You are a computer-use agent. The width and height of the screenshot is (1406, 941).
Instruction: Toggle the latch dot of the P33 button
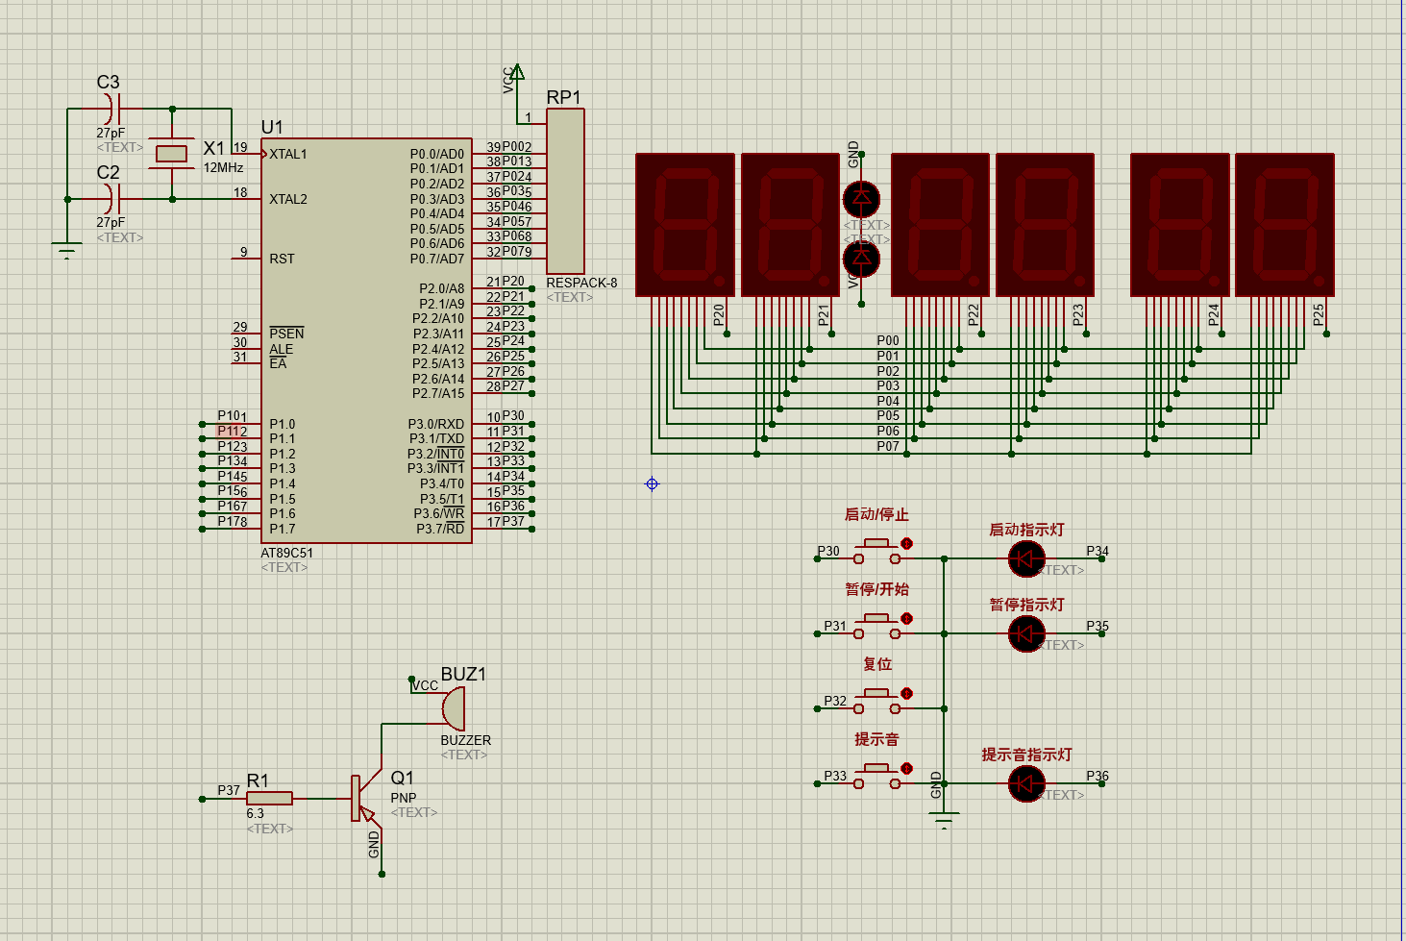907,769
